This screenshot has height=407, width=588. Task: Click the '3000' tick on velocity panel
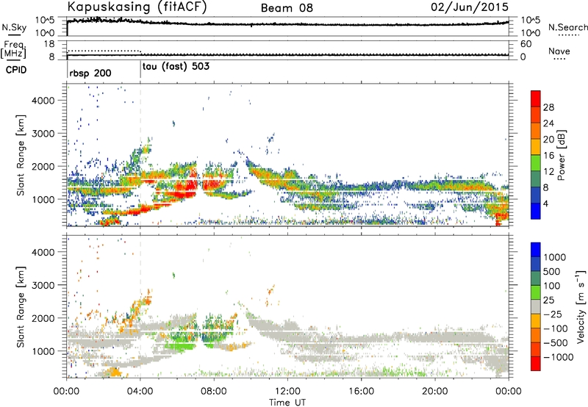coord(43,285)
